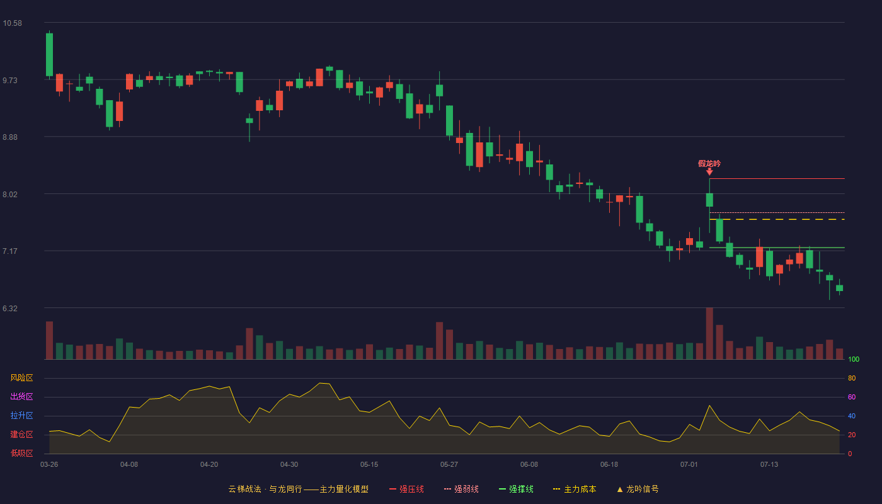Click the first large green candle at 03-26
The image size is (882, 504).
49,55
